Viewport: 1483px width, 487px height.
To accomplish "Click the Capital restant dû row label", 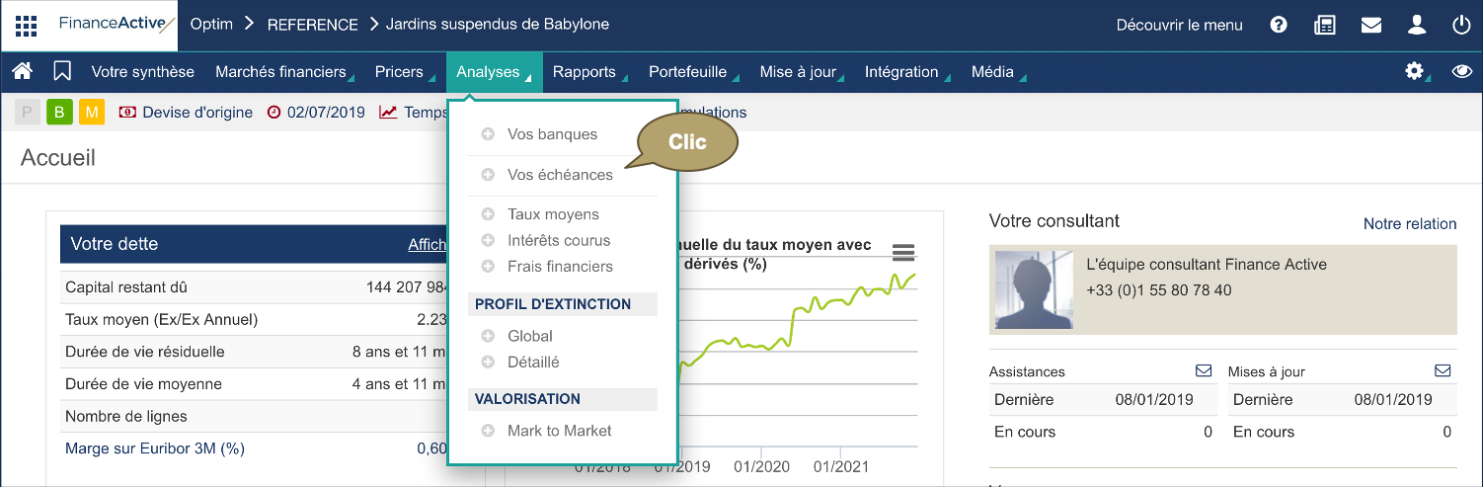I will (x=126, y=287).
